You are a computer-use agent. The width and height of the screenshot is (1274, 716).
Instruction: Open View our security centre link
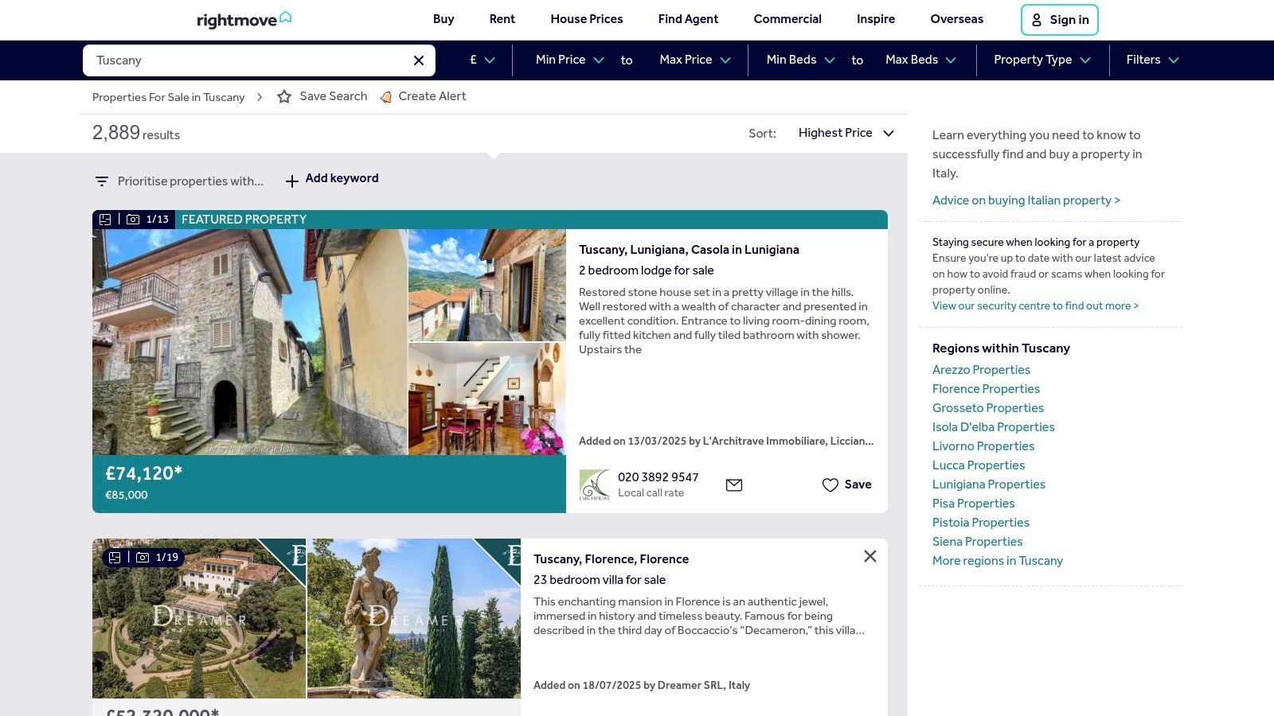tap(1036, 306)
